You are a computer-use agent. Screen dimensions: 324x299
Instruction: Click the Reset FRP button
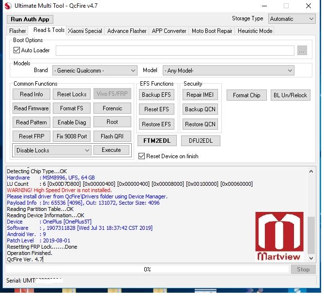[x=31, y=136]
